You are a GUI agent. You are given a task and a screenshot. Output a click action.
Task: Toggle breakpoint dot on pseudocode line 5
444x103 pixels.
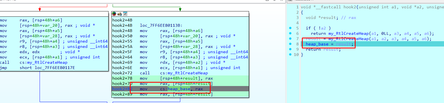click(290, 28)
